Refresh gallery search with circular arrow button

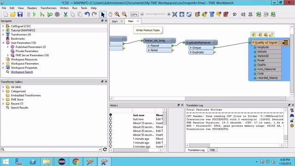click(105, 149)
